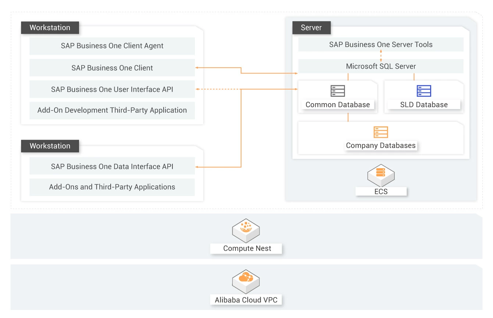Click Add-Ons and Third-Party Applications box
The height and width of the screenshot is (318, 493).
(112, 187)
